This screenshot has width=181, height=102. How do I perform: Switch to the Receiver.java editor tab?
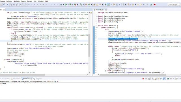[x=100, y=10]
